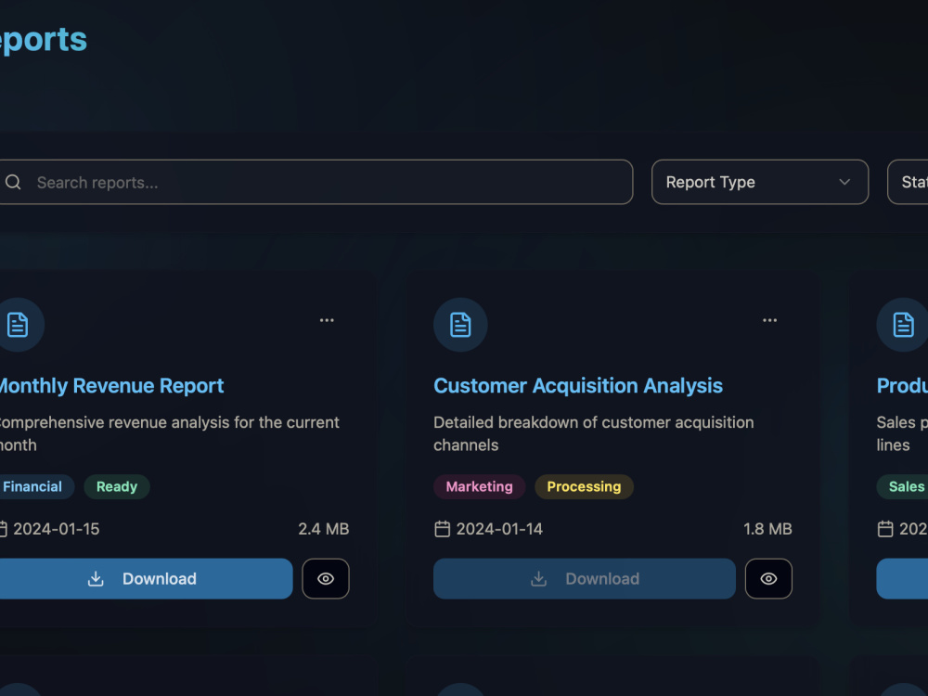Select the Sales tag
Image resolution: width=928 pixels, height=696 pixels.
pos(904,486)
